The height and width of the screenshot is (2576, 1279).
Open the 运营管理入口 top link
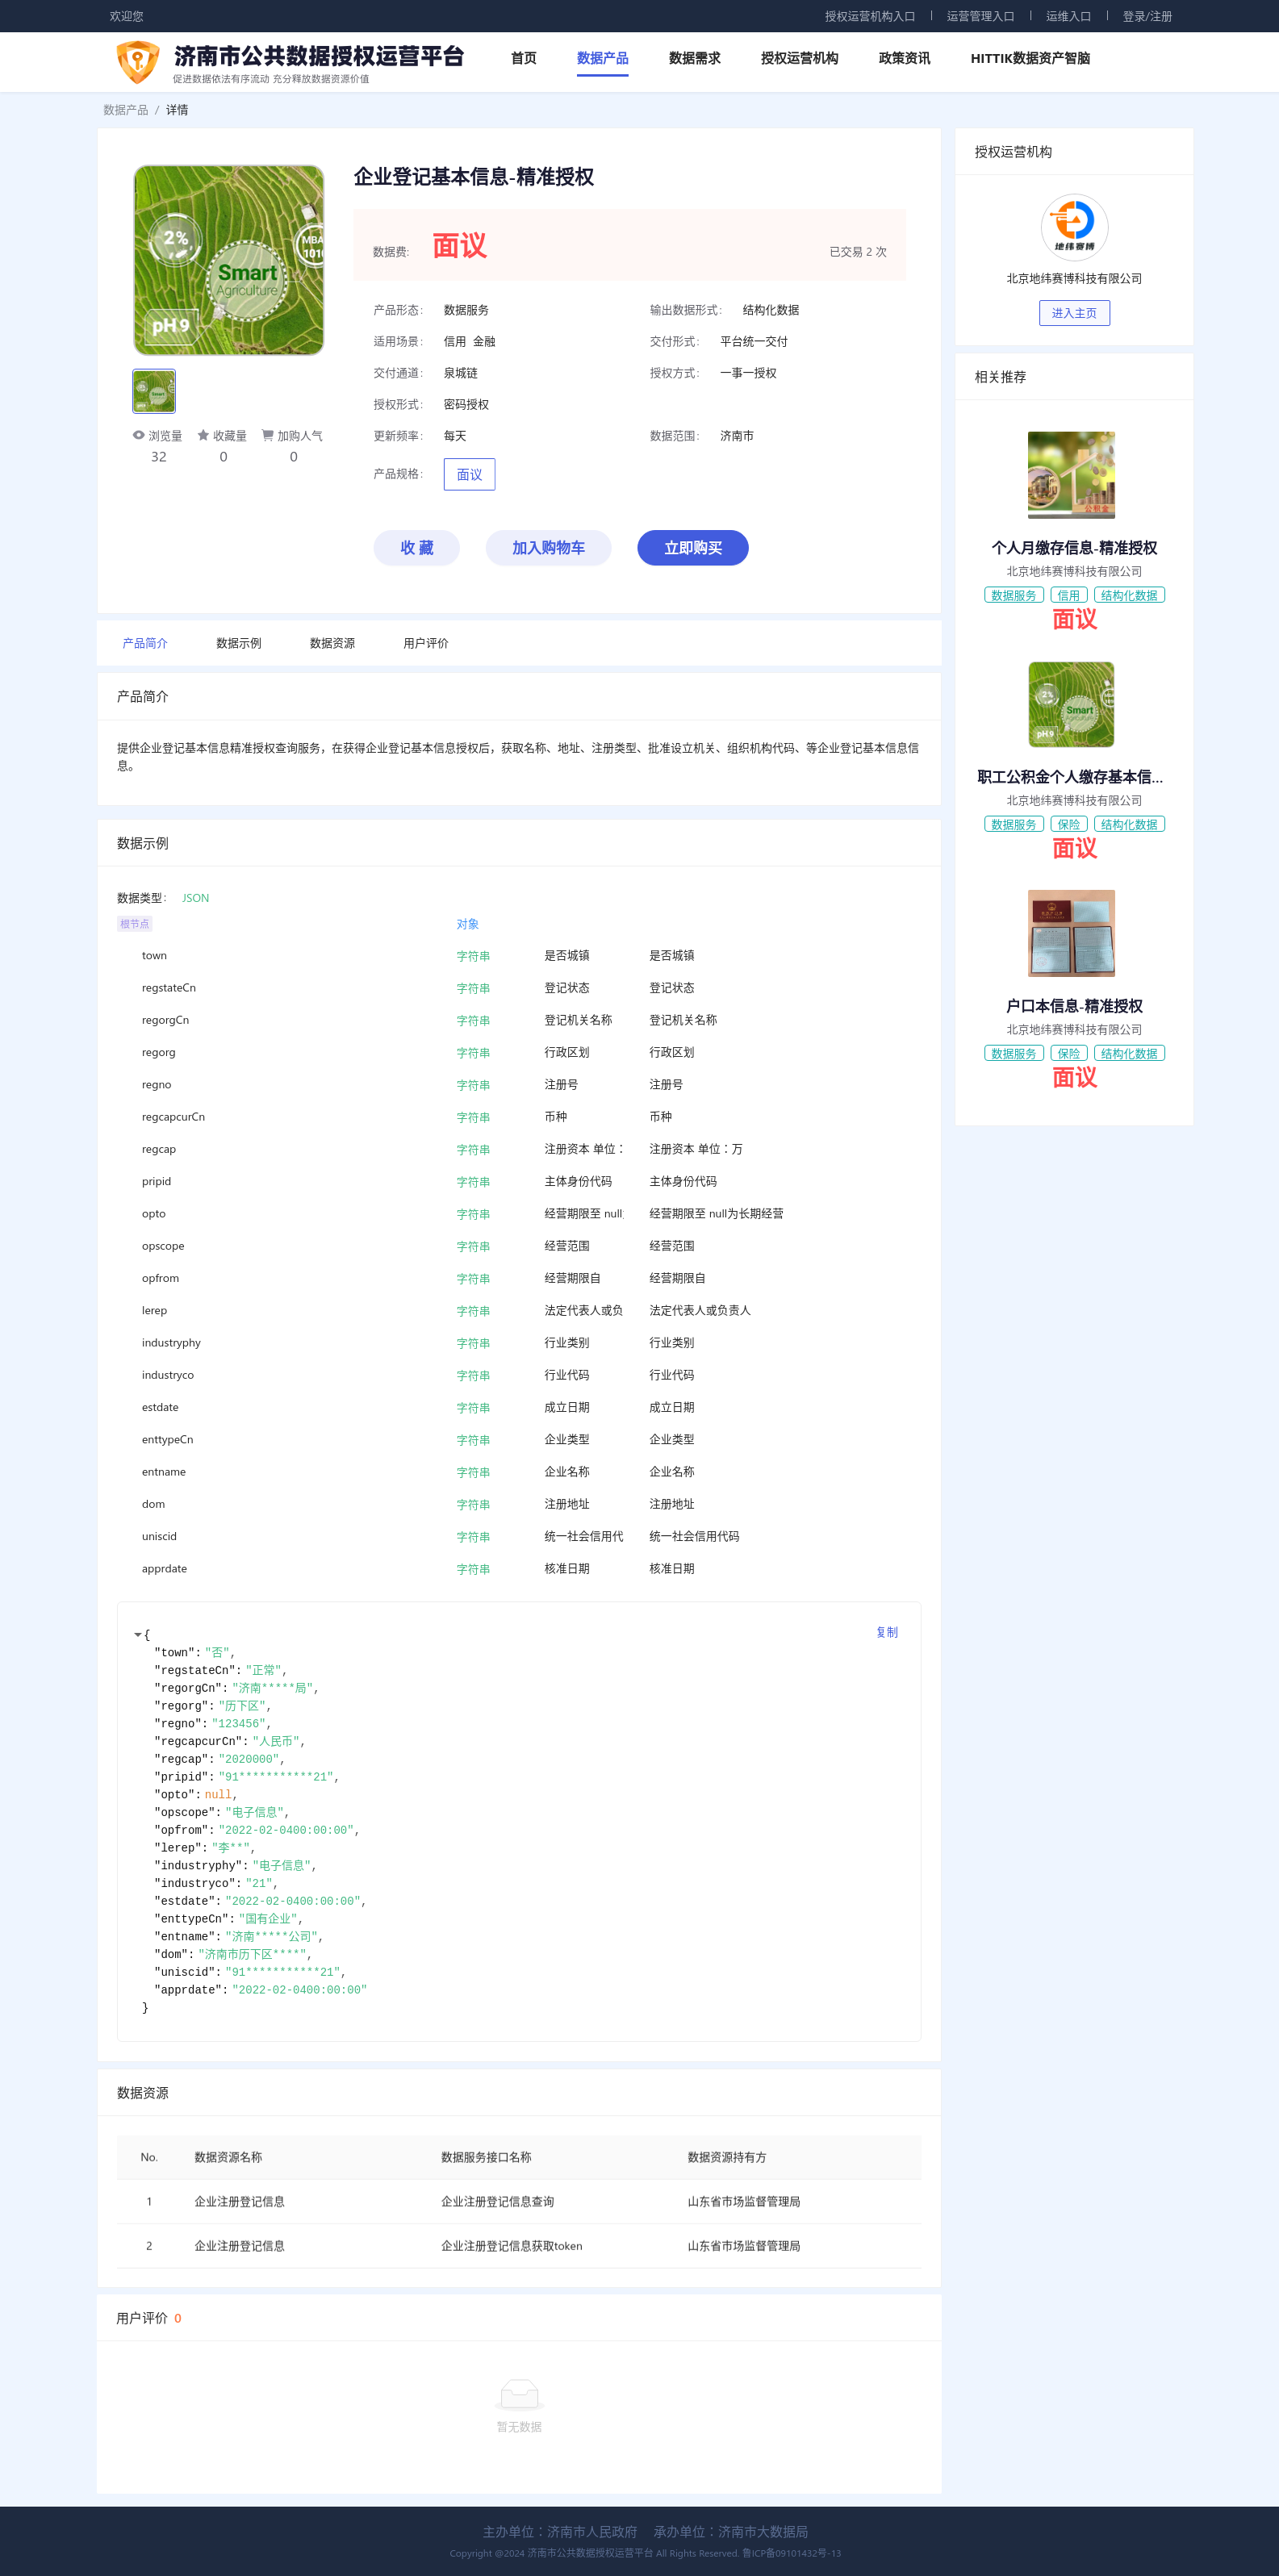point(980,16)
